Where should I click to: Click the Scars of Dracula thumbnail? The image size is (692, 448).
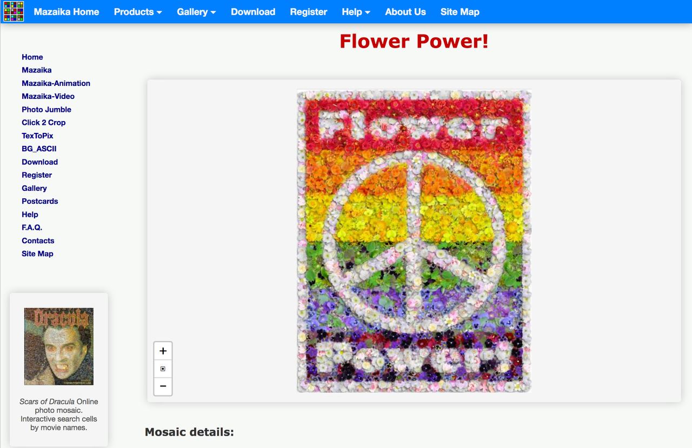(x=58, y=346)
